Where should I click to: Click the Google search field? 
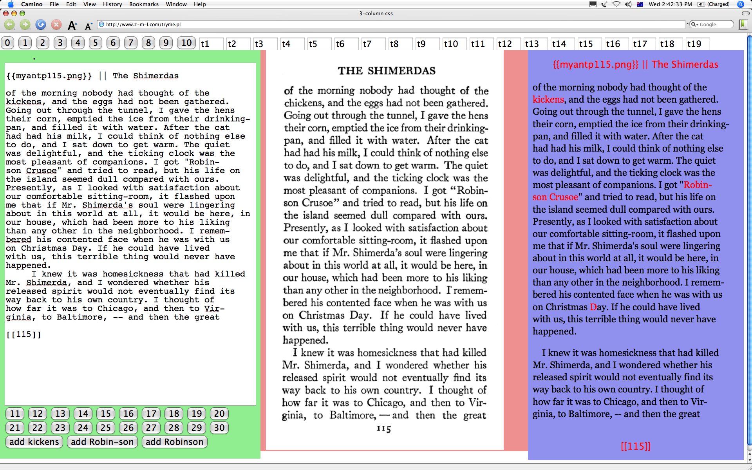point(711,24)
